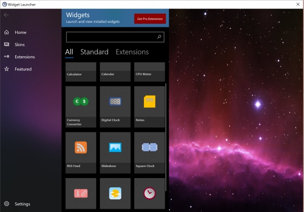Select the Calendar widget tile

click(115, 71)
